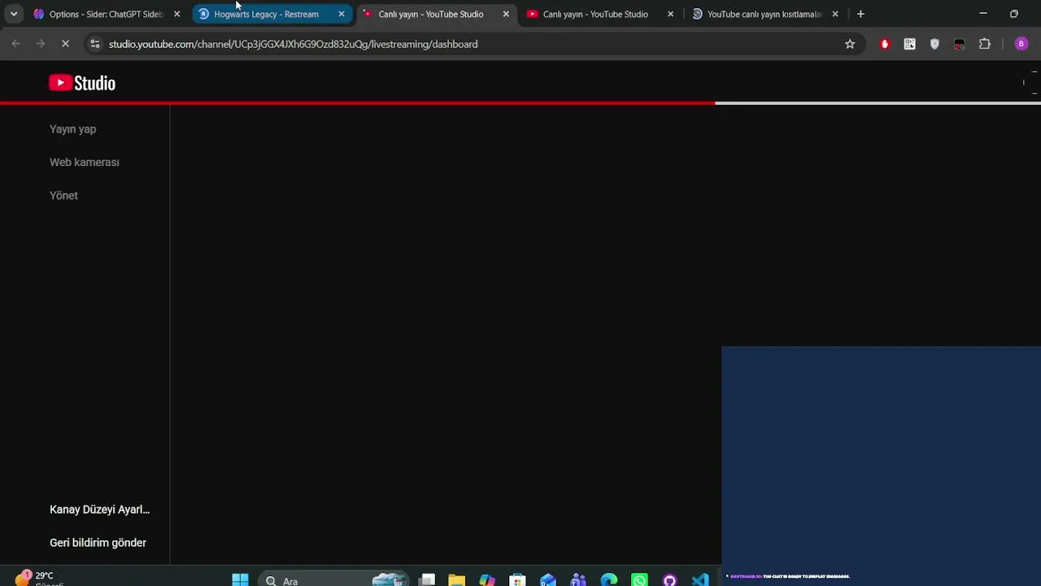Go back to the previous page
The width and height of the screenshot is (1041, 586).
tap(16, 44)
